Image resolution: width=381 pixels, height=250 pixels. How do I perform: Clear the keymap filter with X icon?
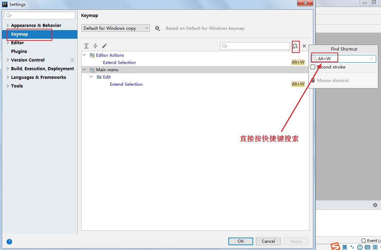[304, 46]
